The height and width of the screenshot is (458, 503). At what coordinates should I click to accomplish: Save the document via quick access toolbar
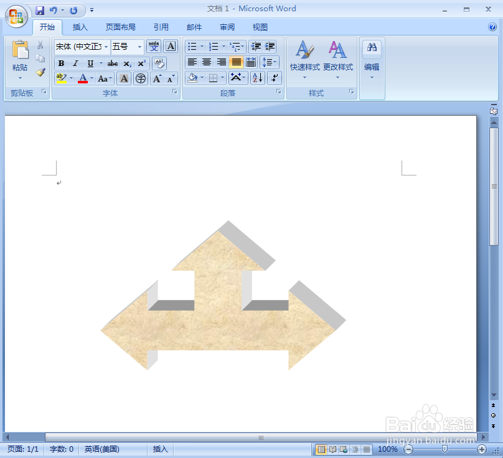[x=40, y=11]
